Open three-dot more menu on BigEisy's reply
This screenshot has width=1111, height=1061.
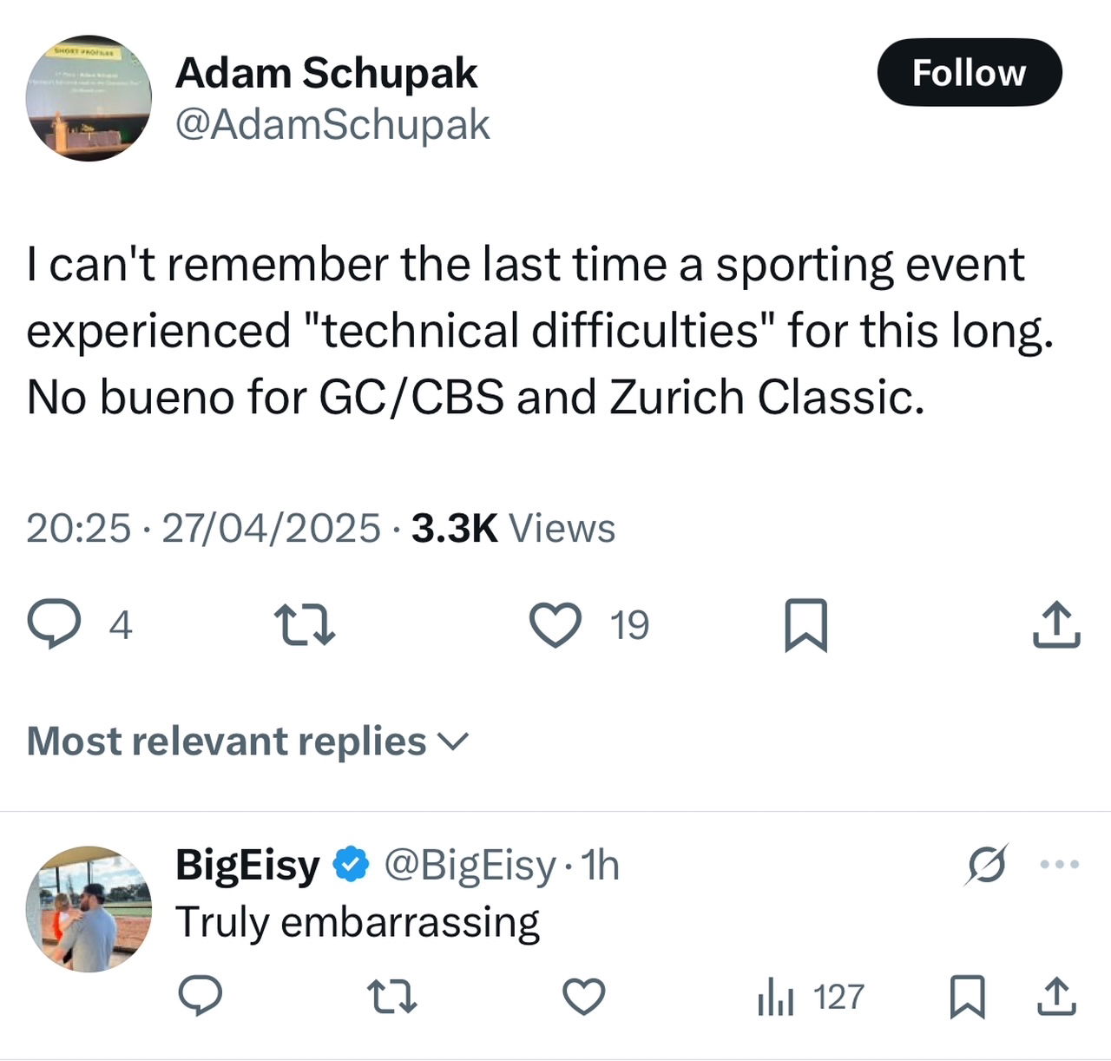tap(1060, 864)
